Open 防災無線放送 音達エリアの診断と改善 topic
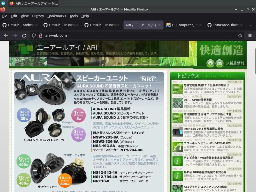This screenshot has width=256, height=192. click(x=207, y=114)
